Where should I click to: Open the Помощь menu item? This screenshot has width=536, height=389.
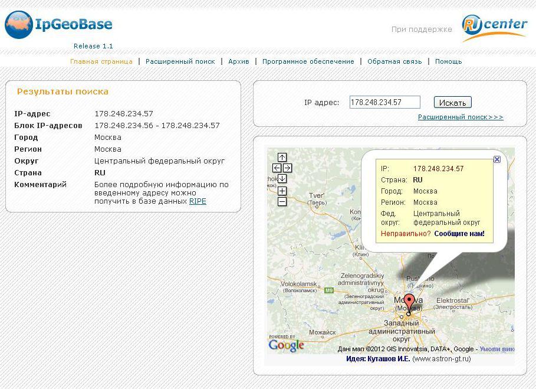(448, 61)
